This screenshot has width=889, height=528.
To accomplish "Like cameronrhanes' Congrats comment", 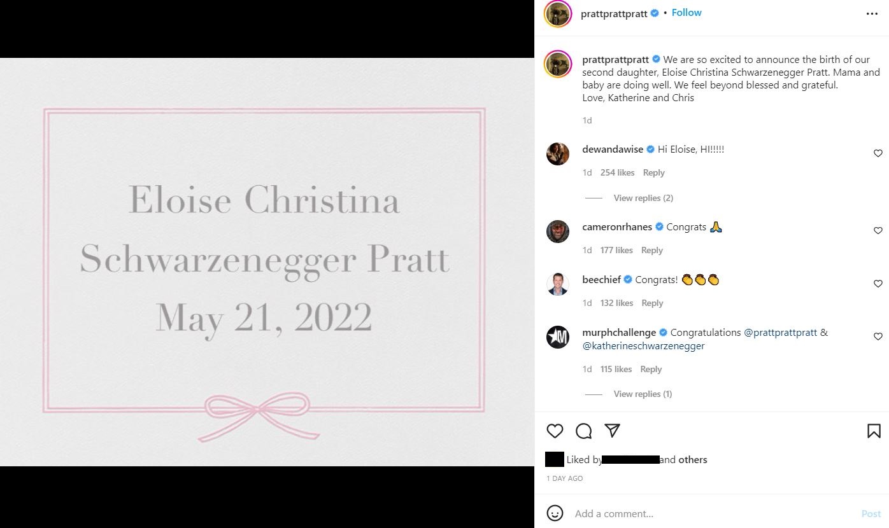I will tap(878, 230).
